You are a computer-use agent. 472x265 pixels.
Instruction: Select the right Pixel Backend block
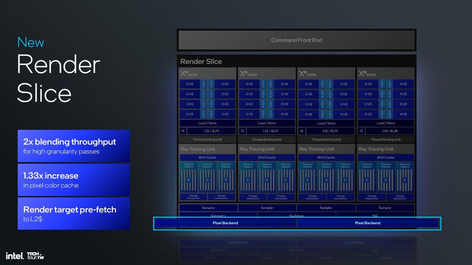[x=368, y=223]
